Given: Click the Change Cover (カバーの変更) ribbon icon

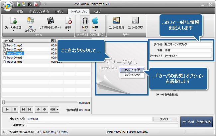Looking at the screenshot, I should (x=116, y=22).
